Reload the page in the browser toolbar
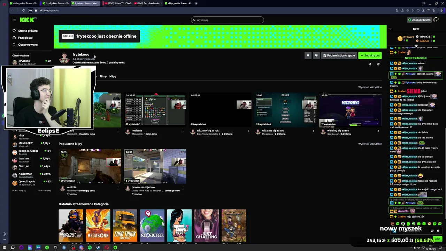 (x=23, y=10)
